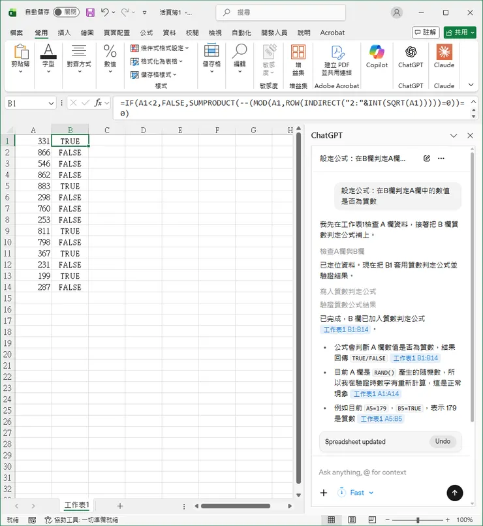The image size is (483, 526).
Task: Click the macro recording status bar icon
Action: tap(32, 520)
